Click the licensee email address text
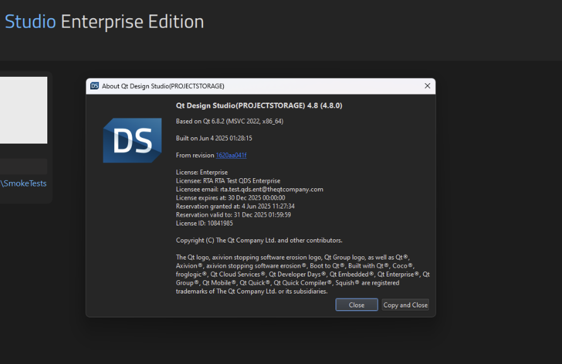The width and height of the screenshot is (562, 364). pyautogui.click(x=271, y=189)
